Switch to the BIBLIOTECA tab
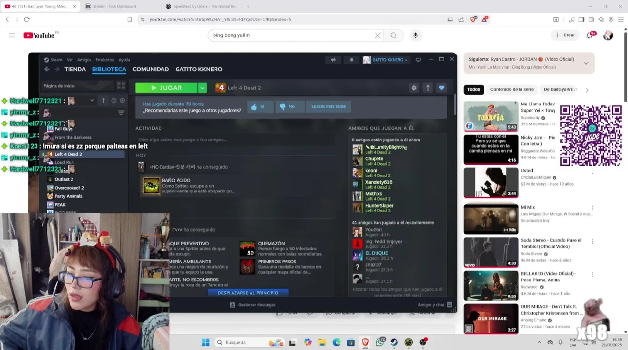The height and width of the screenshot is (350, 628). click(x=109, y=70)
